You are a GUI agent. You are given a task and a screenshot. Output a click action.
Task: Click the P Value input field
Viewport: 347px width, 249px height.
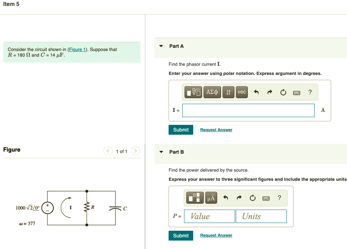(x=209, y=216)
